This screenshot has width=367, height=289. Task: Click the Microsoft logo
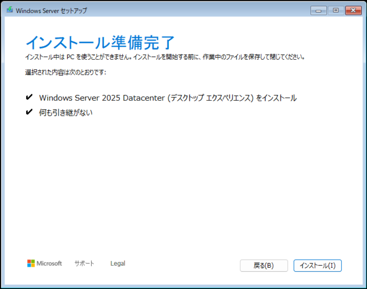pyautogui.click(x=45, y=264)
